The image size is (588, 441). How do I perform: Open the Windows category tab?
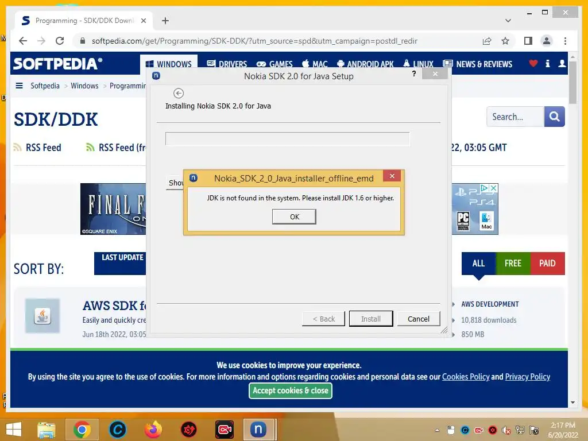[x=169, y=64]
